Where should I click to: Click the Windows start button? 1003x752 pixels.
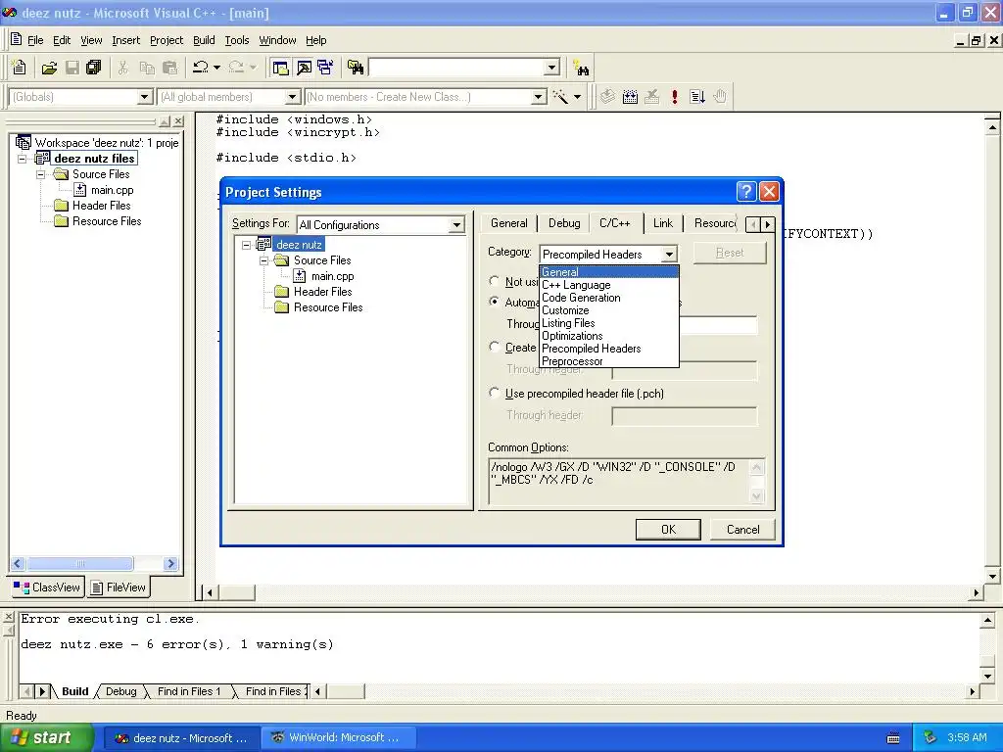[x=46, y=738]
